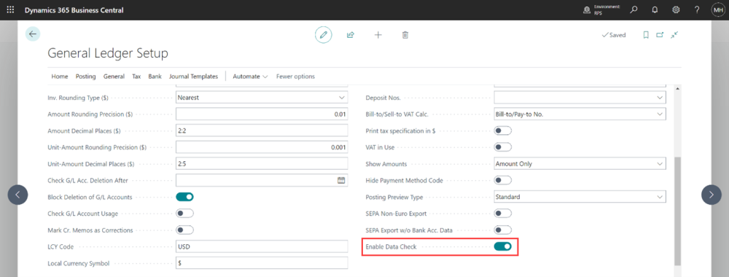The width and height of the screenshot is (729, 277).
Task: Click the bookmark icon
Action: [646, 35]
